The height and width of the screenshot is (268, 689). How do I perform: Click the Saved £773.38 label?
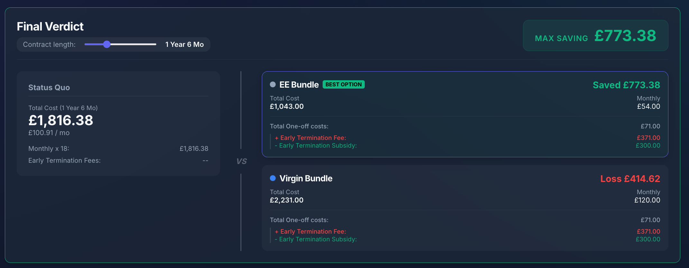click(626, 85)
